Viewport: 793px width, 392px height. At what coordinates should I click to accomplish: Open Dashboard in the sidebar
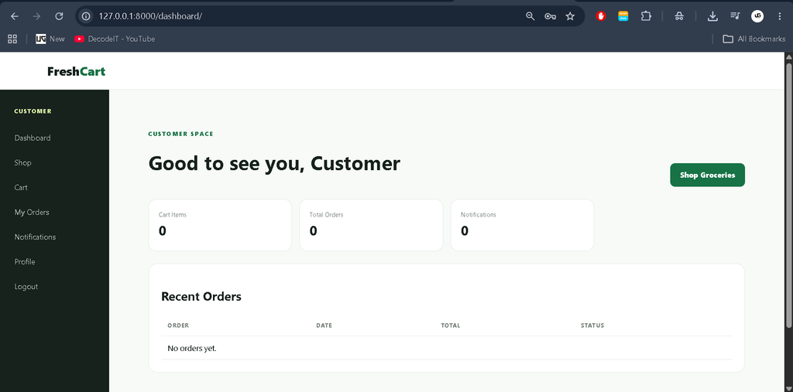(33, 138)
